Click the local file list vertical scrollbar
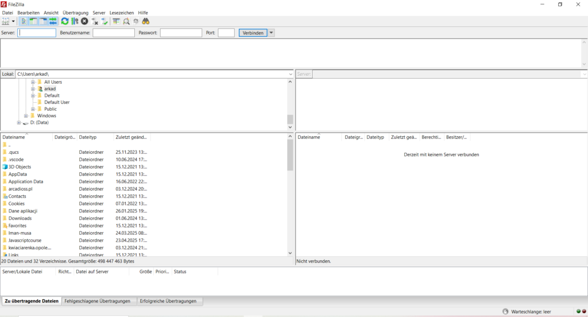 click(x=290, y=195)
